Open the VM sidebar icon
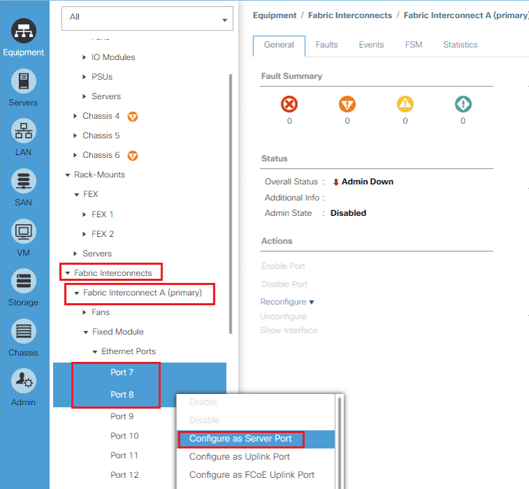 (24, 231)
